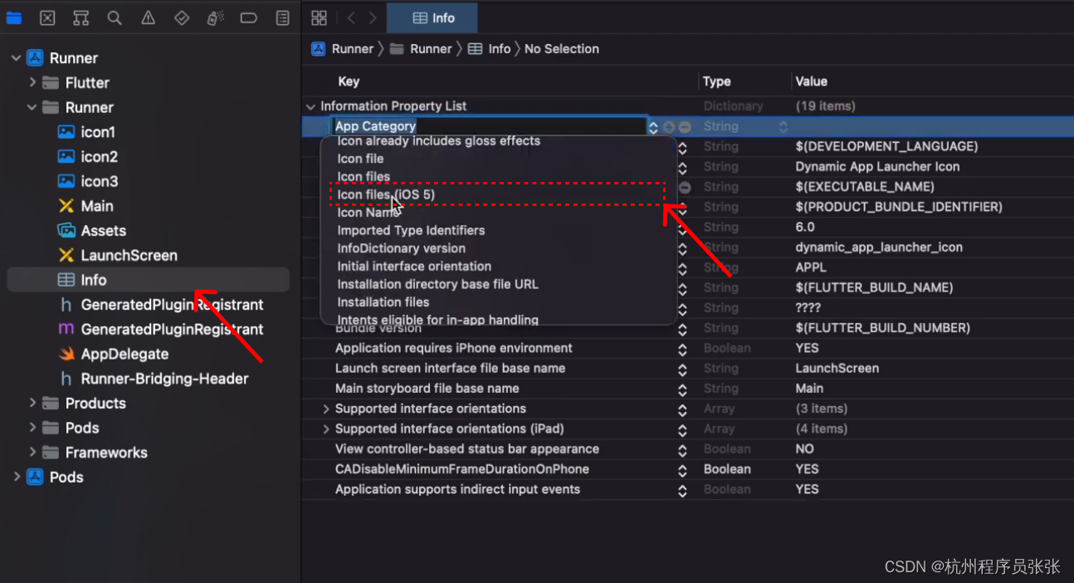This screenshot has height=583, width=1074.
Task: Select Runner-Bridging-Header file
Action: click(x=164, y=379)
